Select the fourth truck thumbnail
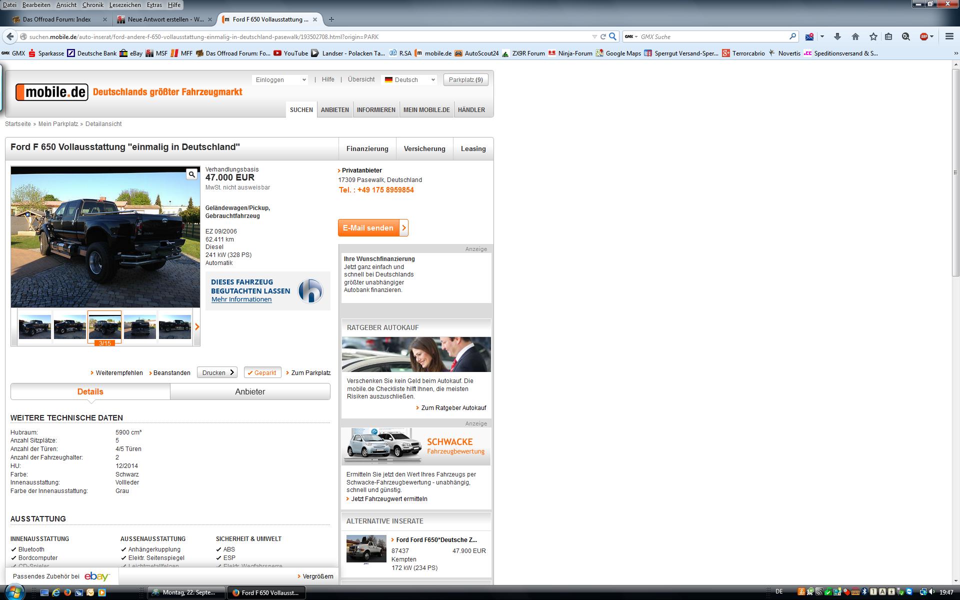 pyautogui.click(x=140, y=327)
